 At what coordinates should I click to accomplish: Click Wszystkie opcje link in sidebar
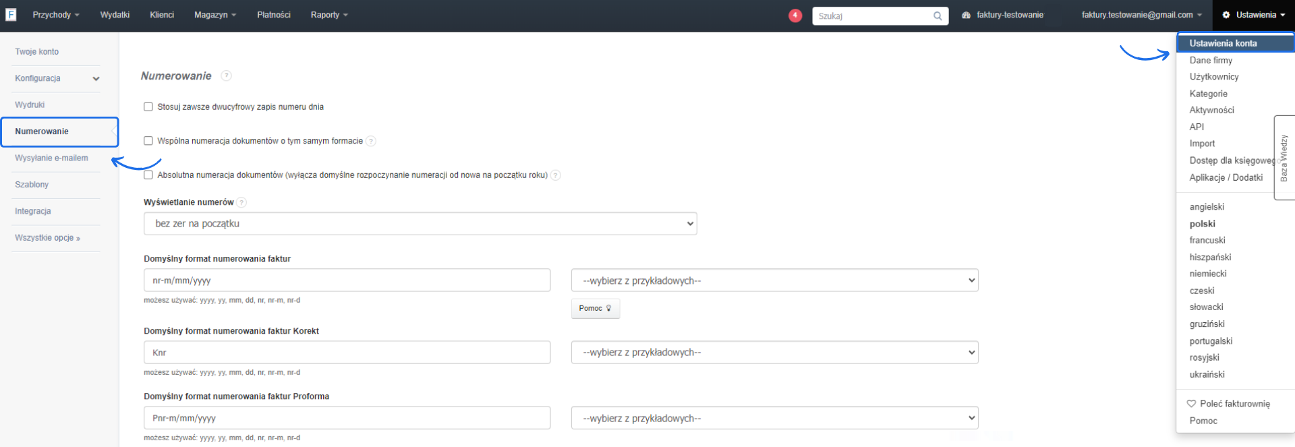coord(47,238)
